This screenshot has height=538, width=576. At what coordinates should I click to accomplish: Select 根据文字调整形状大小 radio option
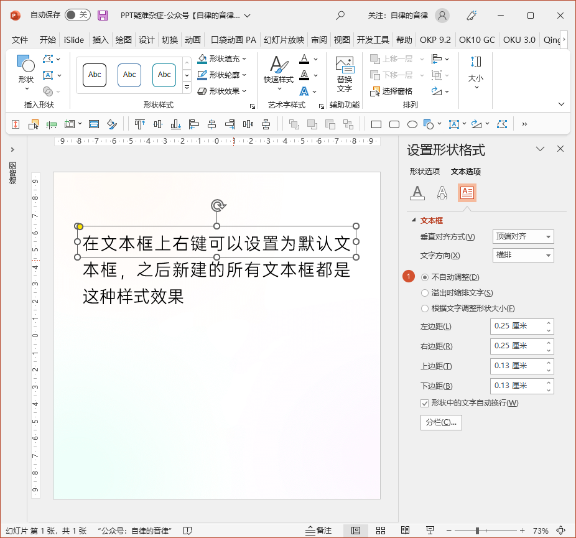coord(425,308)
